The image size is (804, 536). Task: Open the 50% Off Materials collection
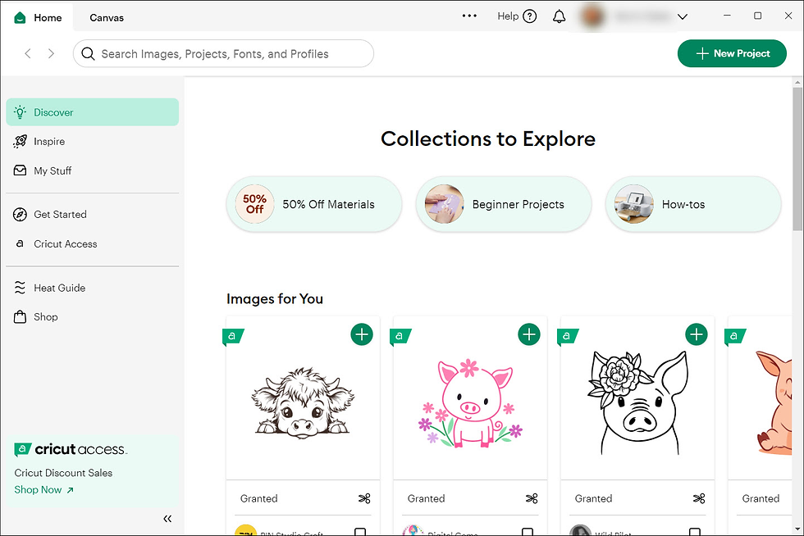click(313, 204)
